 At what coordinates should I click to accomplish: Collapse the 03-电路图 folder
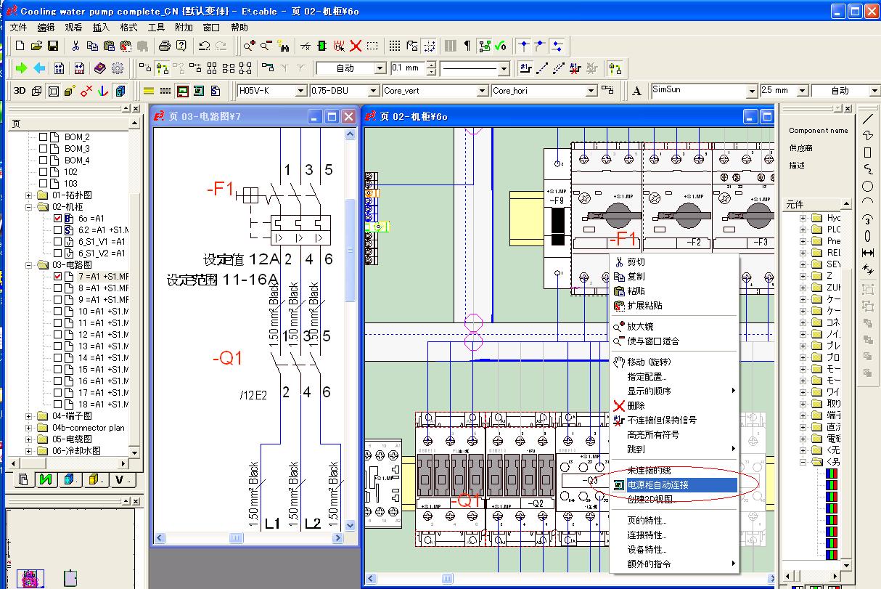29,264
